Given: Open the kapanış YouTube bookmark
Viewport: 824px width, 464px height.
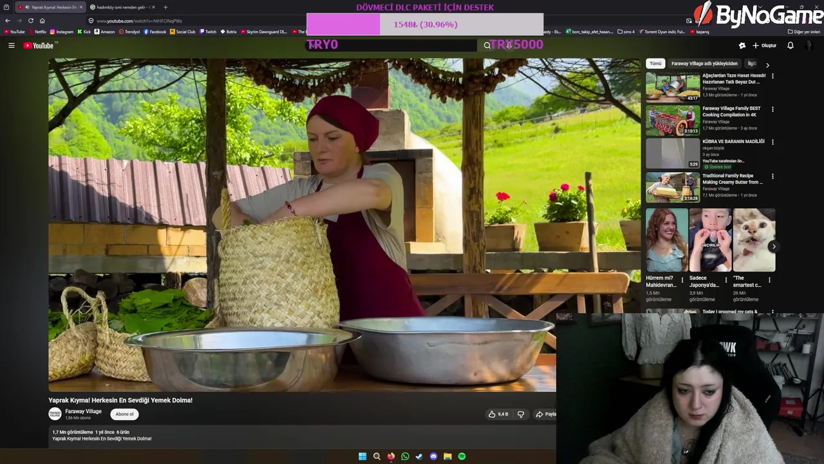Looking at the screenshot, I should pos(699,32).
